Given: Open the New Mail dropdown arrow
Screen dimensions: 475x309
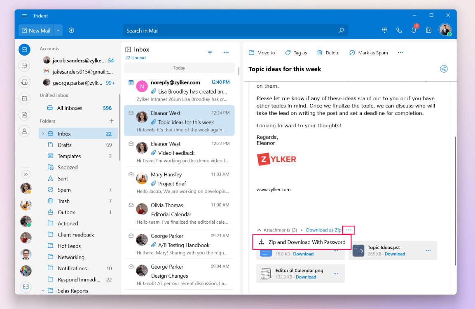Looking at the screenshot, I should (58, 30).
